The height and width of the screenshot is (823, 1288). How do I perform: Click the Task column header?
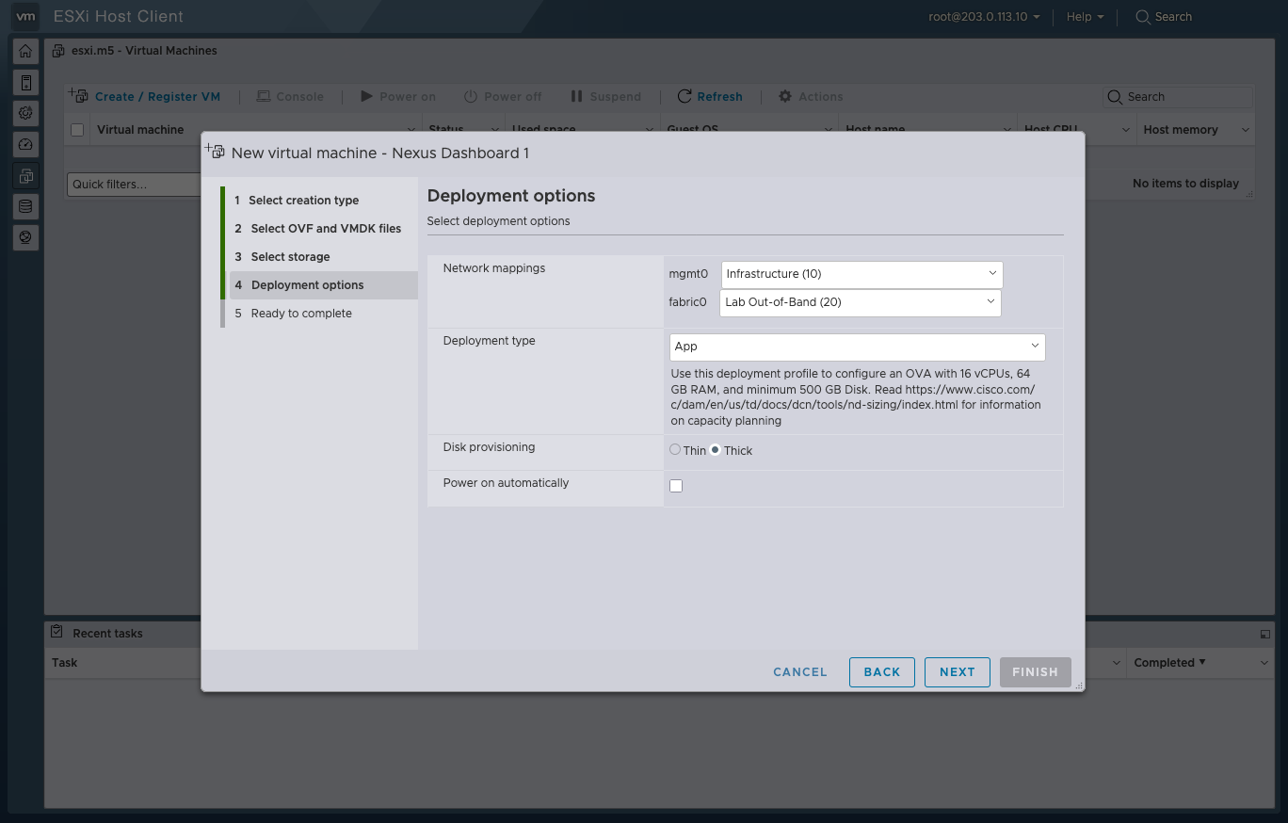pyautogui.click(x=65, y=663)
